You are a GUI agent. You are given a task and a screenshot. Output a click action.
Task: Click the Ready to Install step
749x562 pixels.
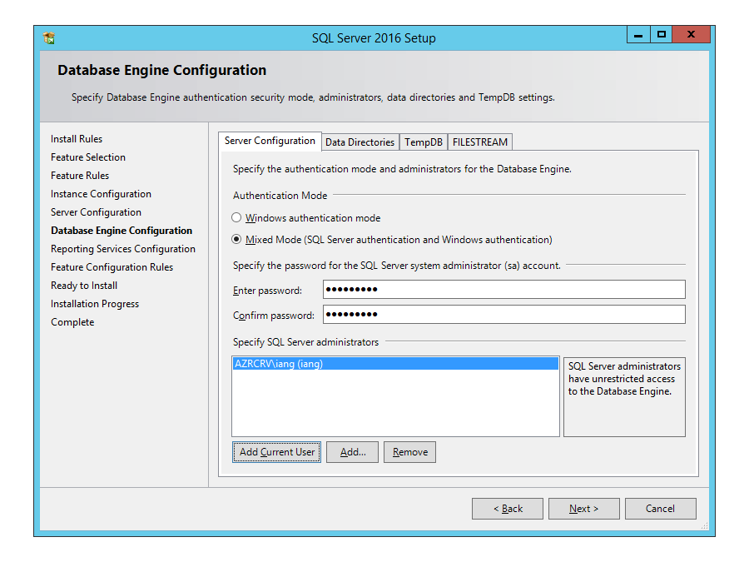click(x=84, y=286)
